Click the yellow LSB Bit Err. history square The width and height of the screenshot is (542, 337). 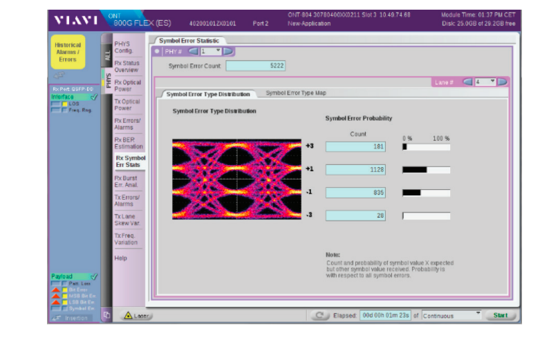pos(65,302)
